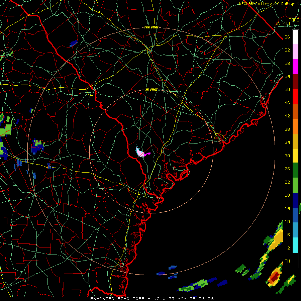Image resolution: width=301 pixels, height=301 pixels.
Task: Click the 66 legend value
Action: pos(287,37)
